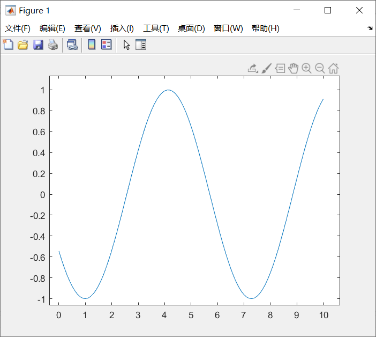Save the figure using the floppy disk icon
Image resolution: width=376 pixels, height=337 pixels.
tap(38, 45)
